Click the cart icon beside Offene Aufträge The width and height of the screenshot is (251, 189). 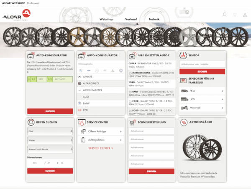pyautogui.click(x=83, y=131)
